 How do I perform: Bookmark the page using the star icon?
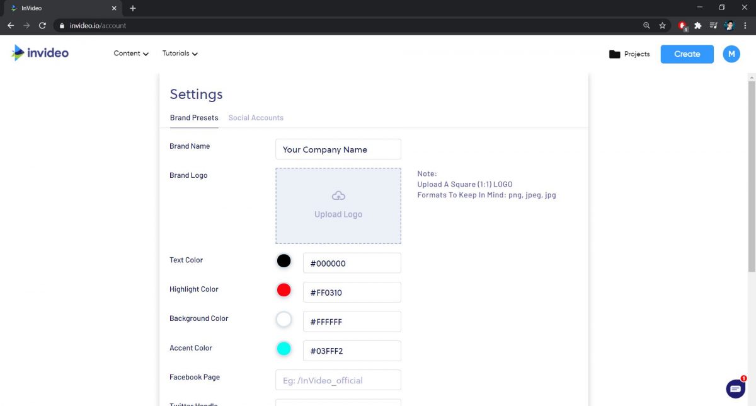tap(662, 26)
